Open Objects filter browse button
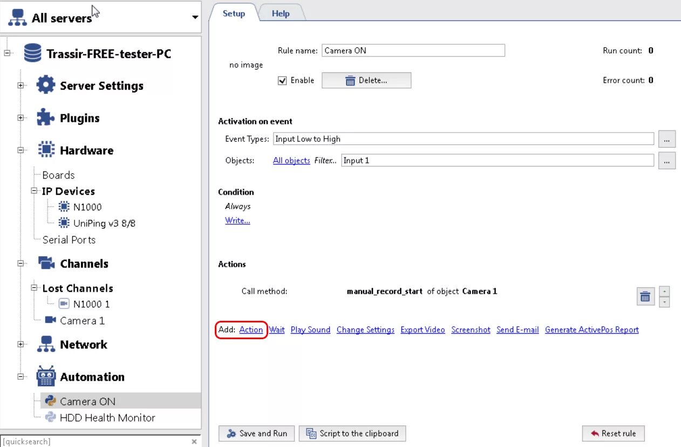The width and height of the screenshot is (681, 447). coord(667,160)
